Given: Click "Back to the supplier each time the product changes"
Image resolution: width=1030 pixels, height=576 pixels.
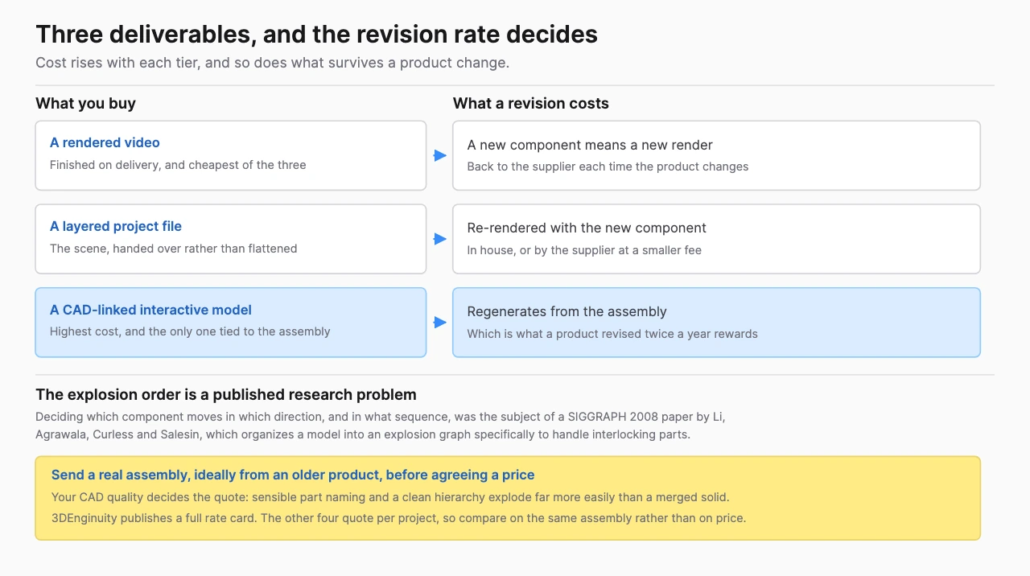Looking at the screenshot, I should pos(608,167).
